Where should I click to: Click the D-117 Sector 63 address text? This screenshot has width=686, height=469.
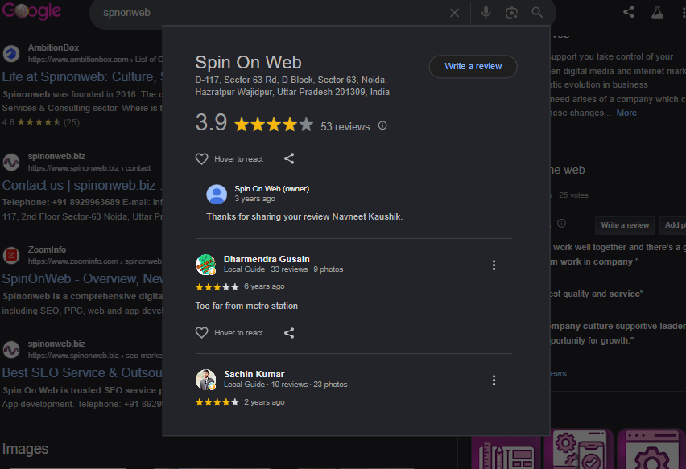pyautogui.click(x=292, y=86)
